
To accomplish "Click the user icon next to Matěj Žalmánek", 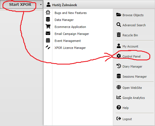I will click(49, 4).
